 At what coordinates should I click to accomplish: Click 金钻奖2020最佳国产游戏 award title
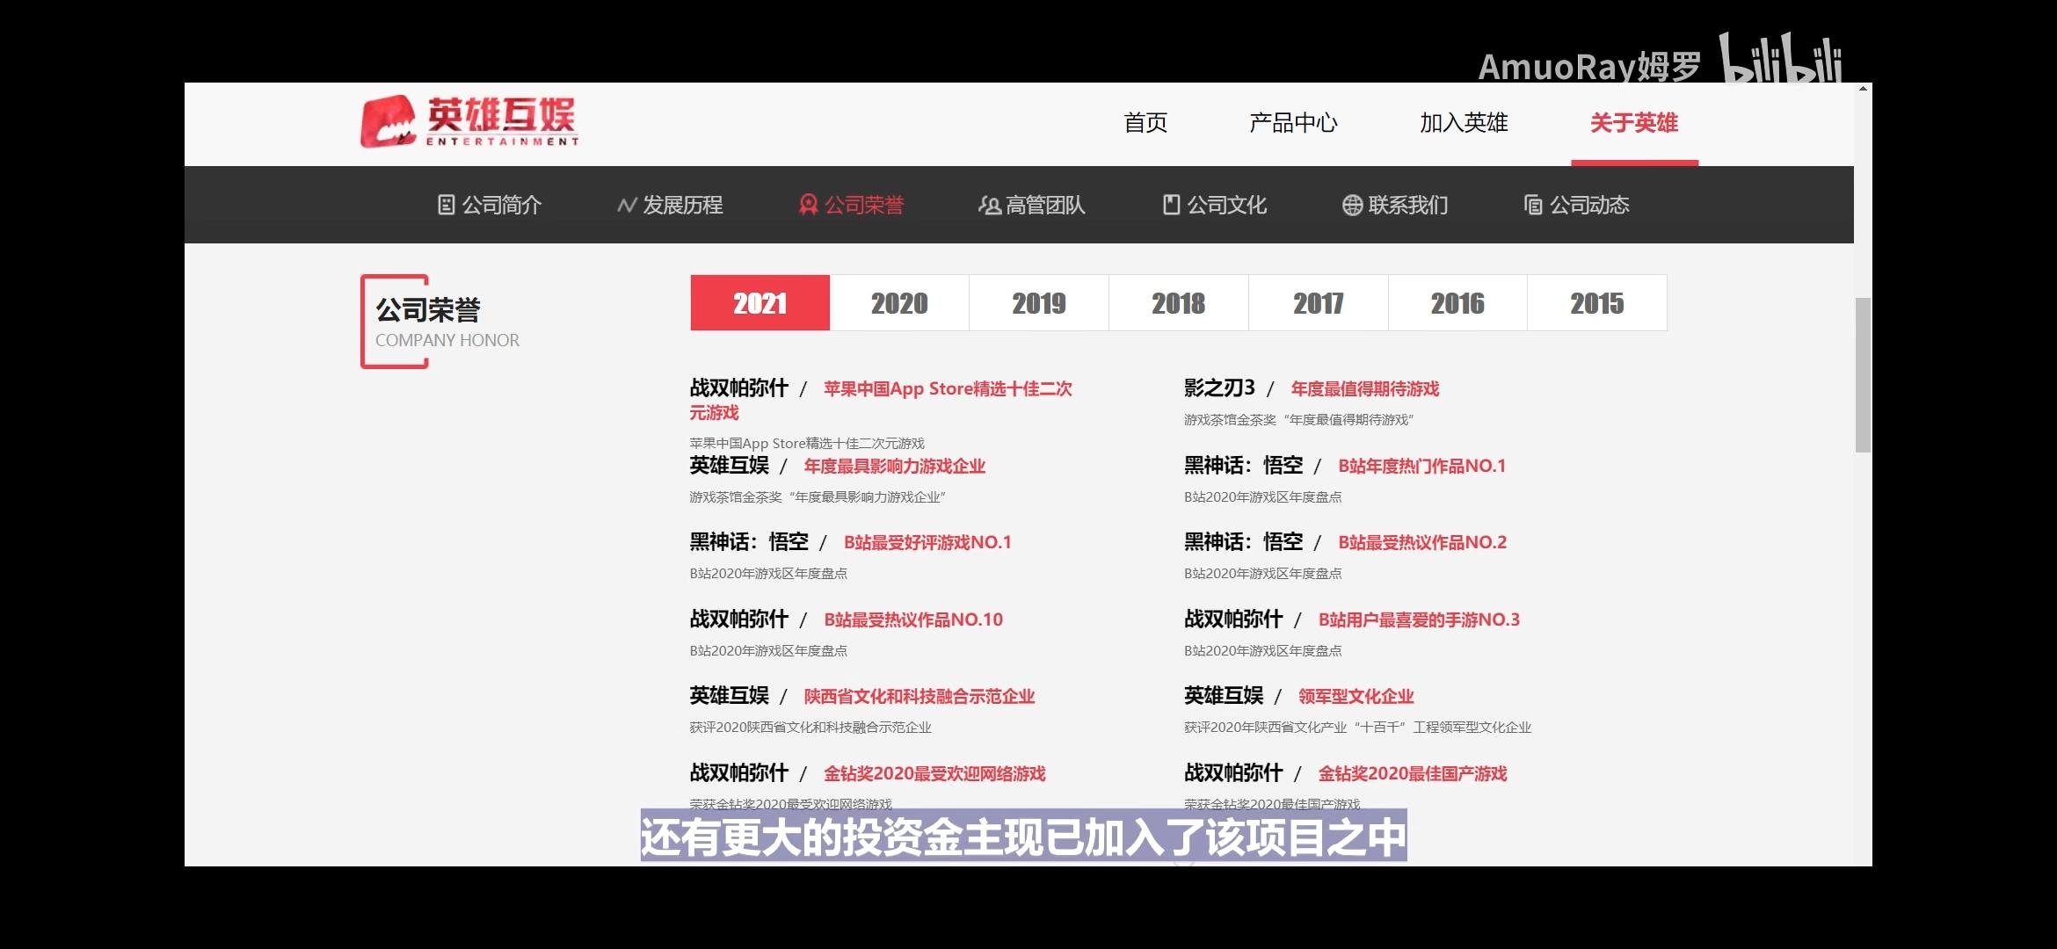[1412, 773]
